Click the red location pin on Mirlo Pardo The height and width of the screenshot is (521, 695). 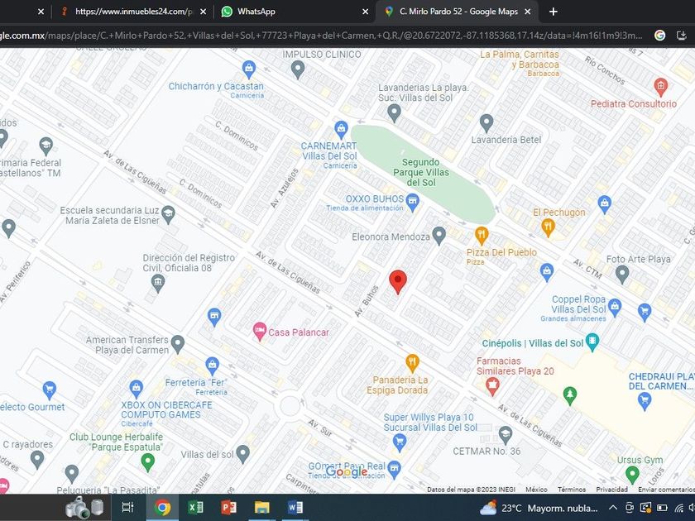398,282
